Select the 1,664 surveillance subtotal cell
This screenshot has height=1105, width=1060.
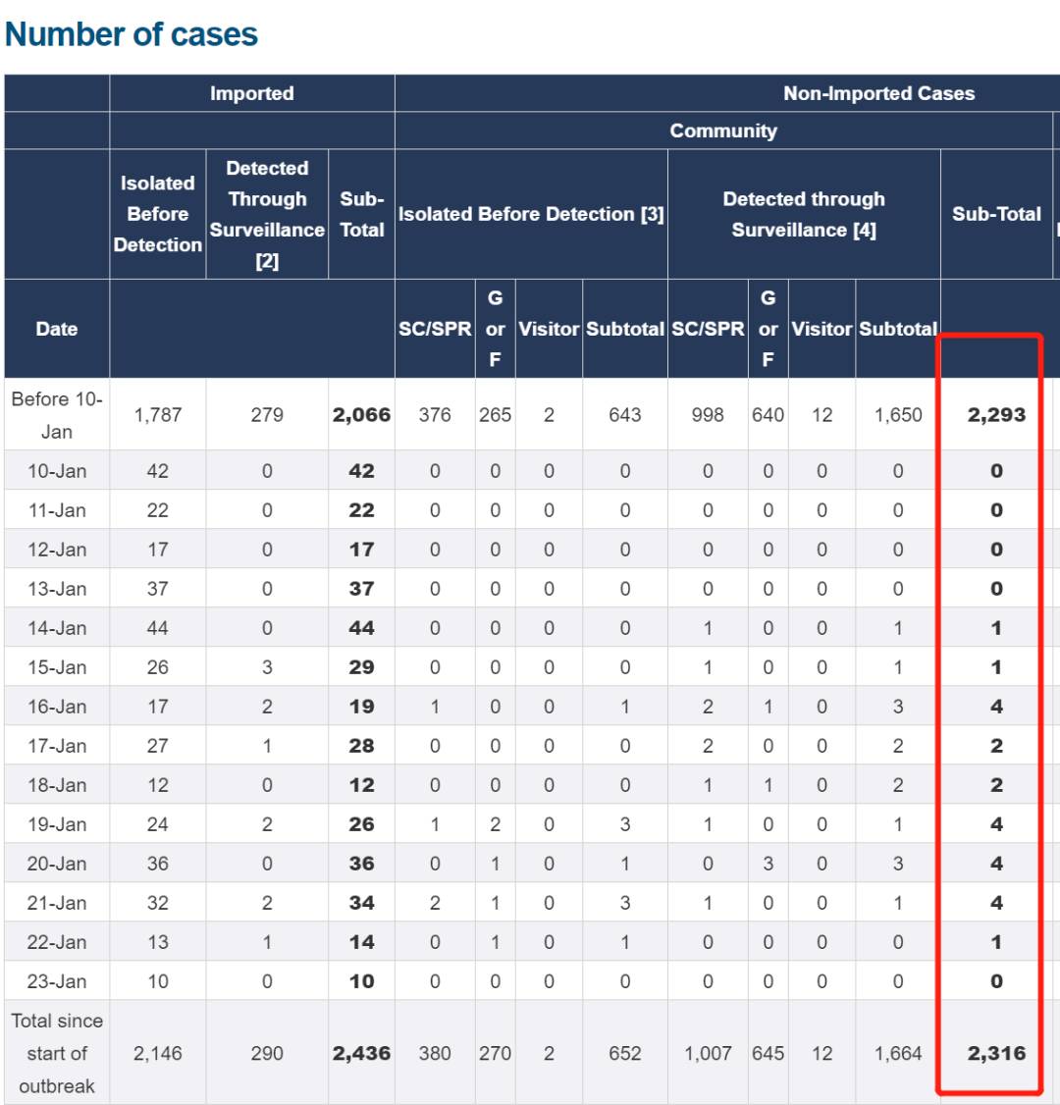pos(898,1053)
